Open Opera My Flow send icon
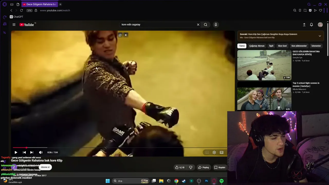The height and width of the screenshot is (185, 329). pos(315,11)
